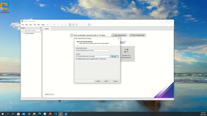207x116 pixels.
Task: Open the Edit menu
Action: (27, 25)
